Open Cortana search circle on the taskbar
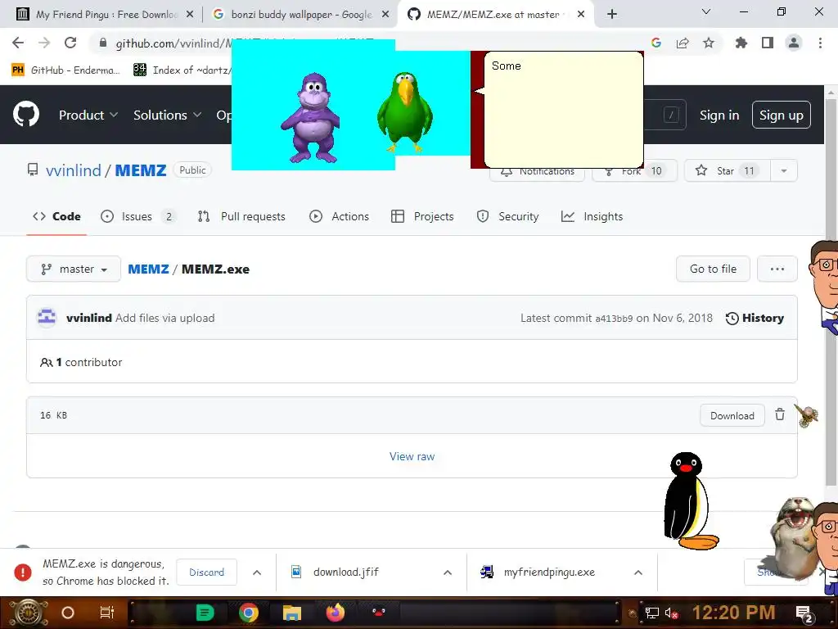This screenshot has width=838, height=629. [x=68, y=613]
